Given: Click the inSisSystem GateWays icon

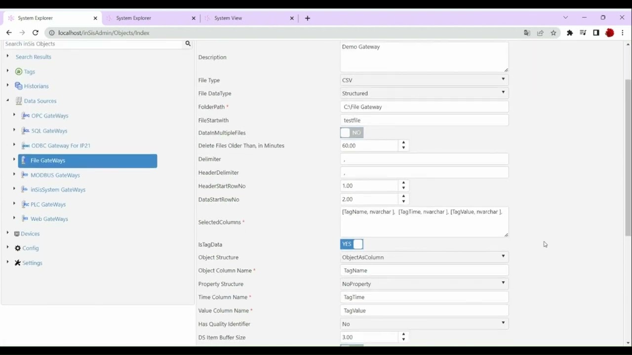Looking at the screenshot, I should [25, 189].
